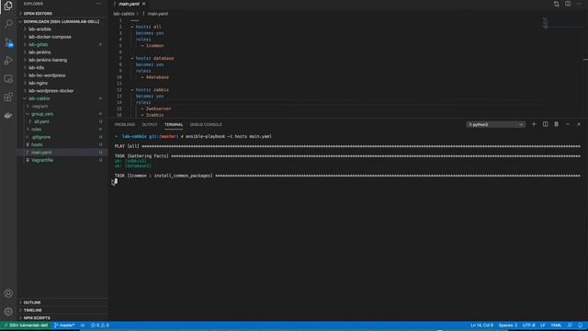
Task: Split the editor to the right
Action: point(568,4)
